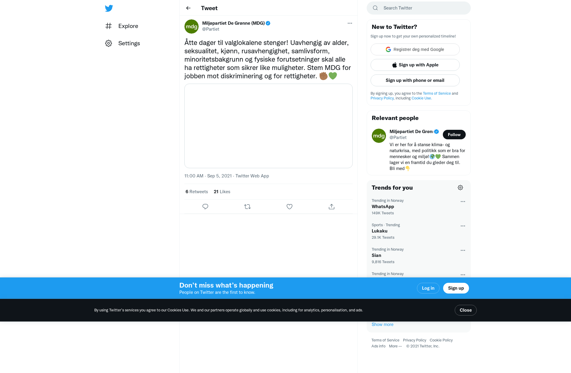Open the Trends settings gear icon
This screenshot has width=571, height=373.
pos(460,188)
